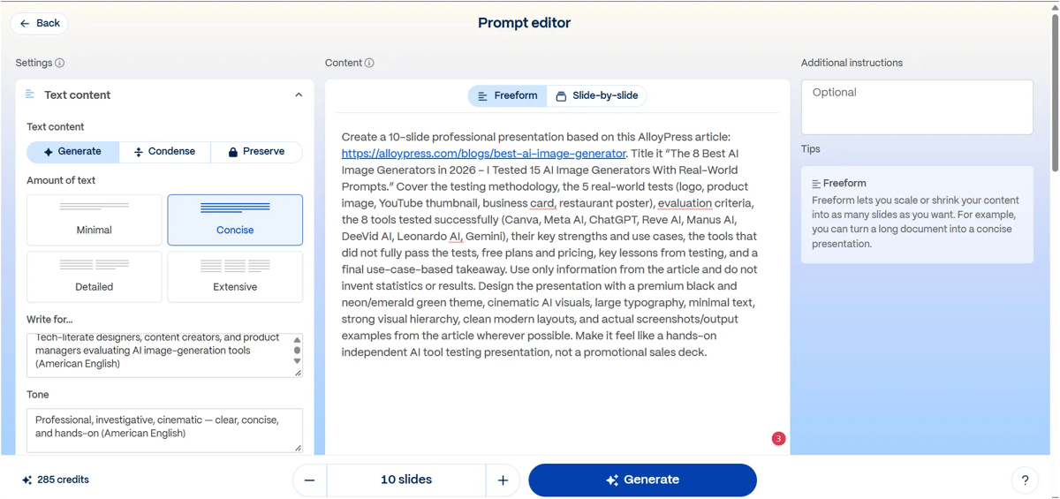Click the Text content section header icon
1060x499 pixels.
tap(30, 95)
